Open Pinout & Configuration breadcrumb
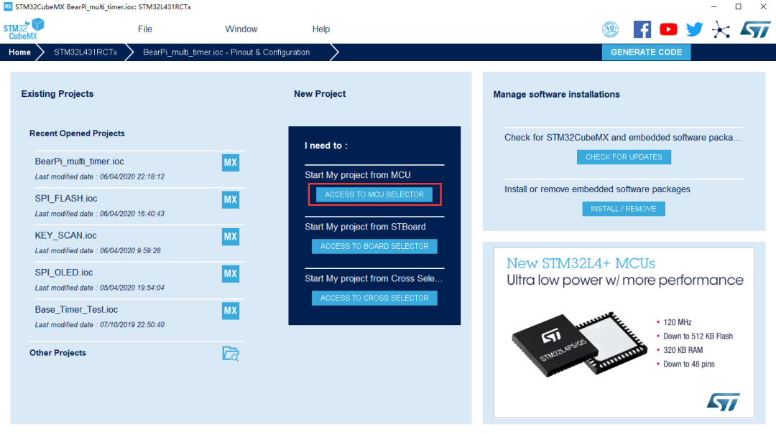The image size is (776, 434). (x=226, y=52)
